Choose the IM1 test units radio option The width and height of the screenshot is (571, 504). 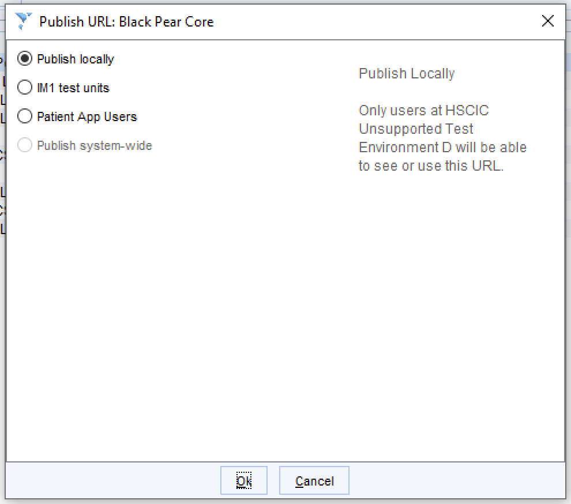[25, 88]
